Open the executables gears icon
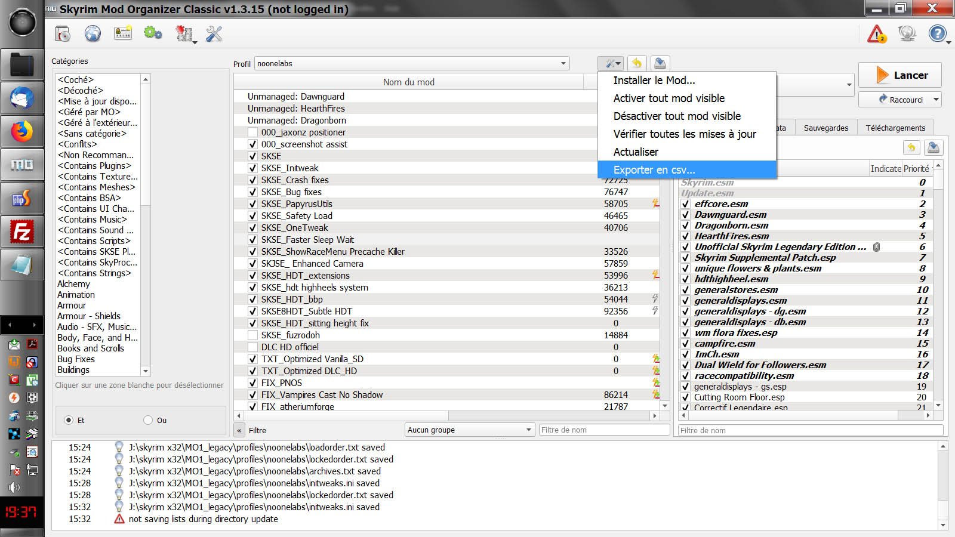The width and height of the screenshot is (955, 537). 153,33
